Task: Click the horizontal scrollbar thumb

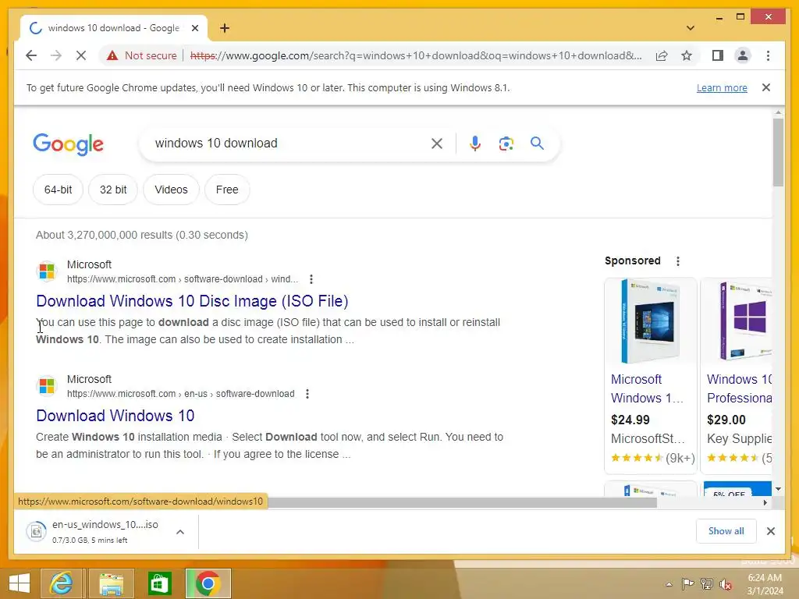Action: 462,503
